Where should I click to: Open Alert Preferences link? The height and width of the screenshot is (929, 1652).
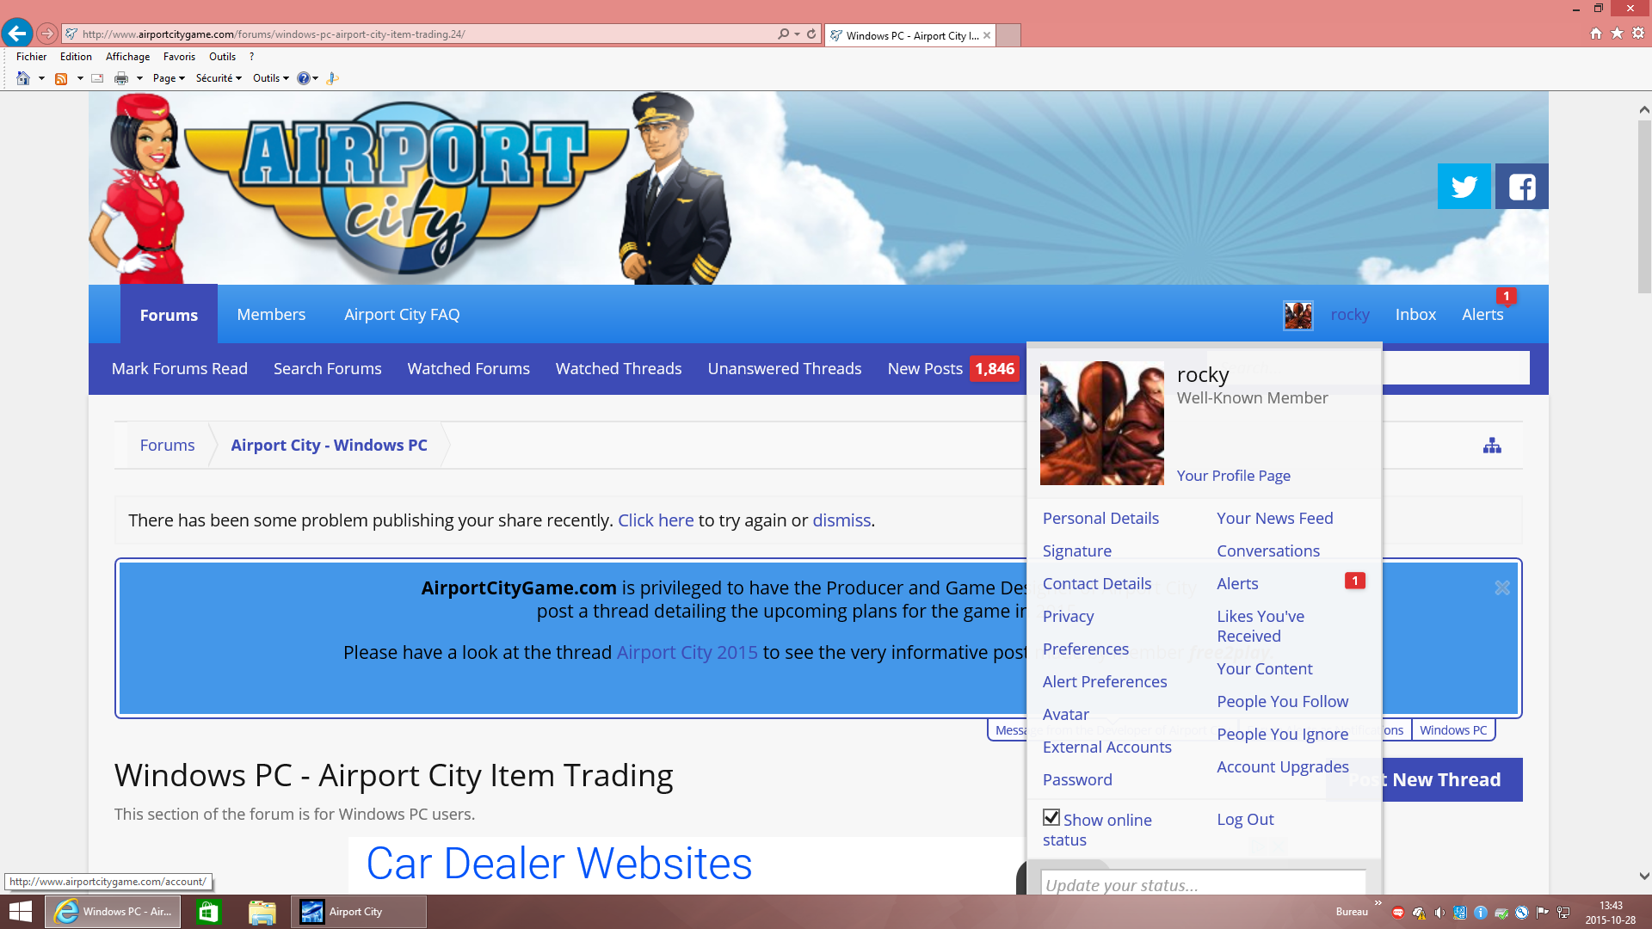(x=1105, y=682)
